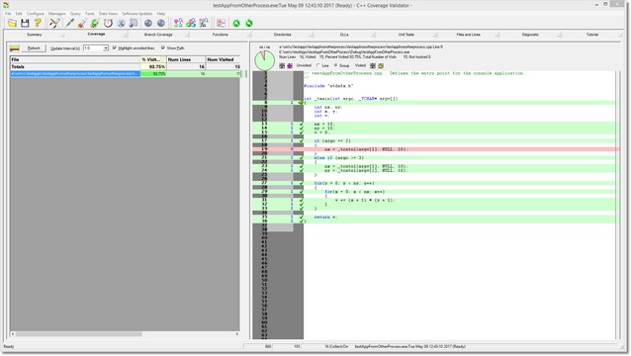631x356 pixels.
Task: Click the first green refresh arrow icon
Action: pos(236,24)
